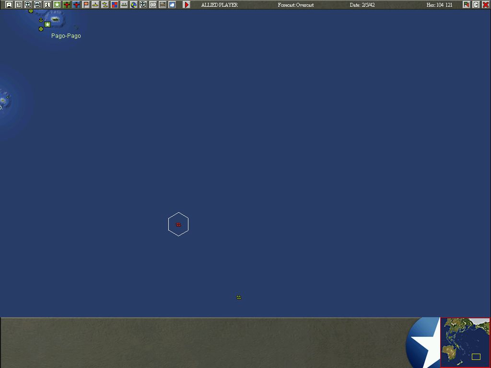The image size is (491, 368).
Task: Open the text report document icon
Action: coord(19,5)
